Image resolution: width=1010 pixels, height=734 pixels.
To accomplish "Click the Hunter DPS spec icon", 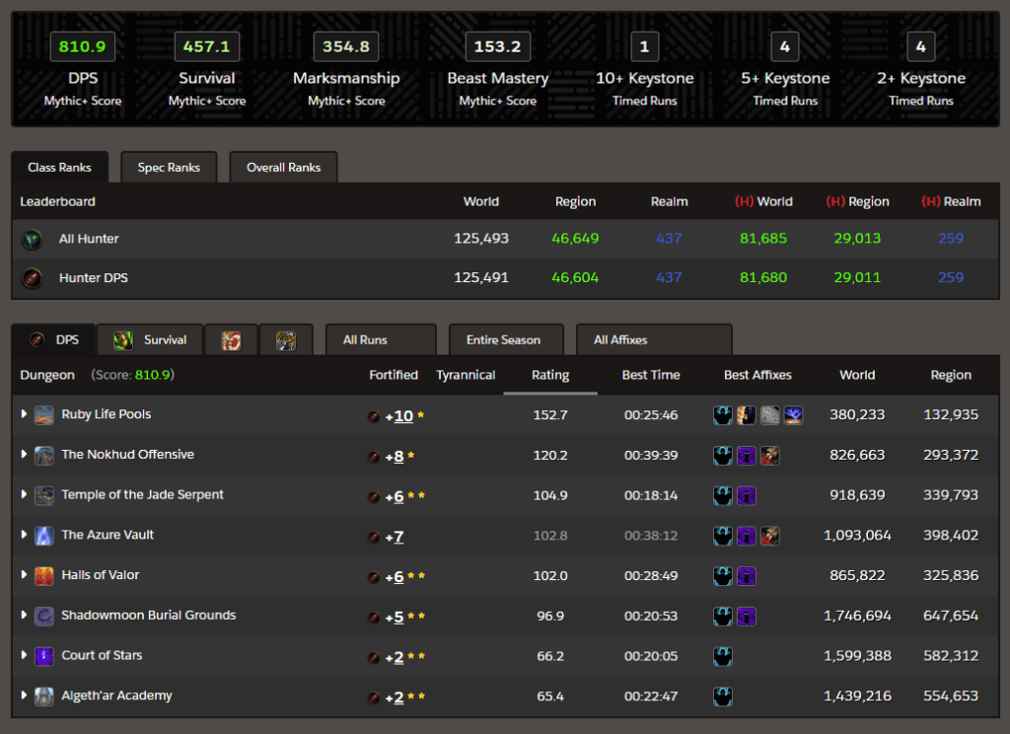I will pyautogui.click(x=34, y=277).
